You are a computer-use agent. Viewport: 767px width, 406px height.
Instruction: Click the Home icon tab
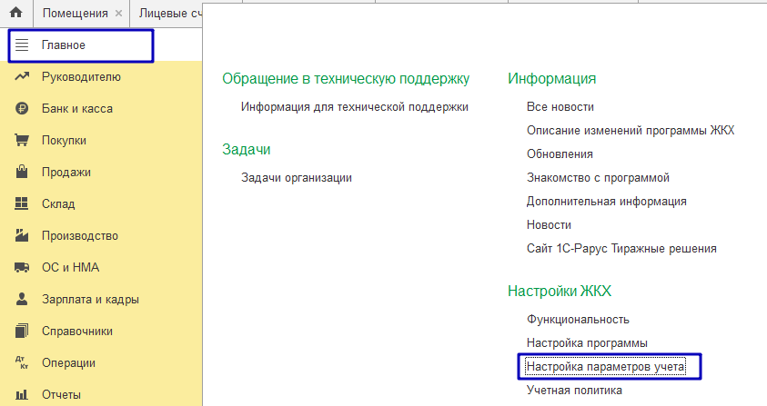click(15, 13)
